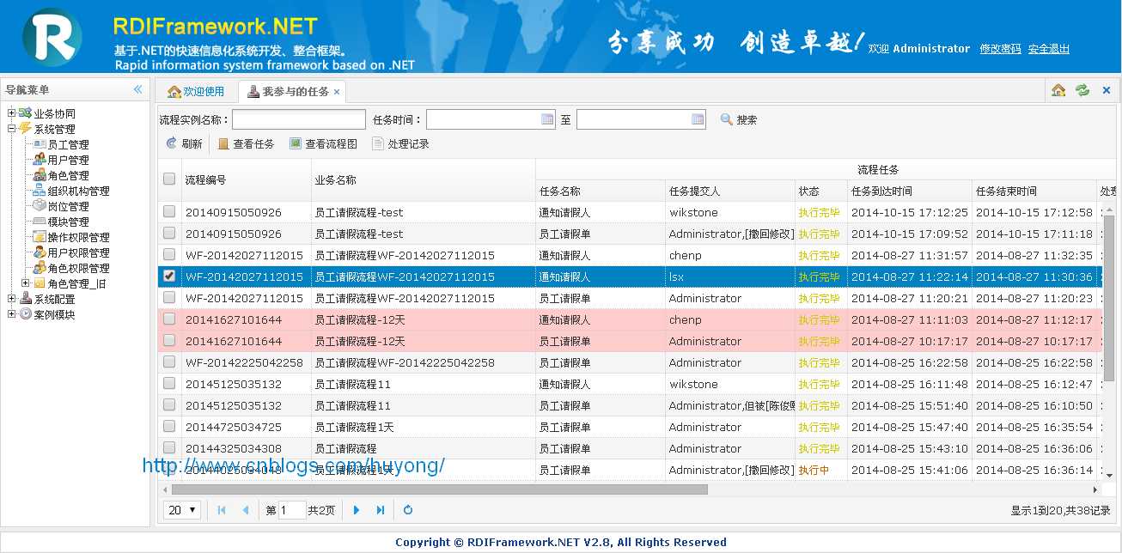Collapse the 系统管理 tree node
1122x553 pixels.
(11, 129)
